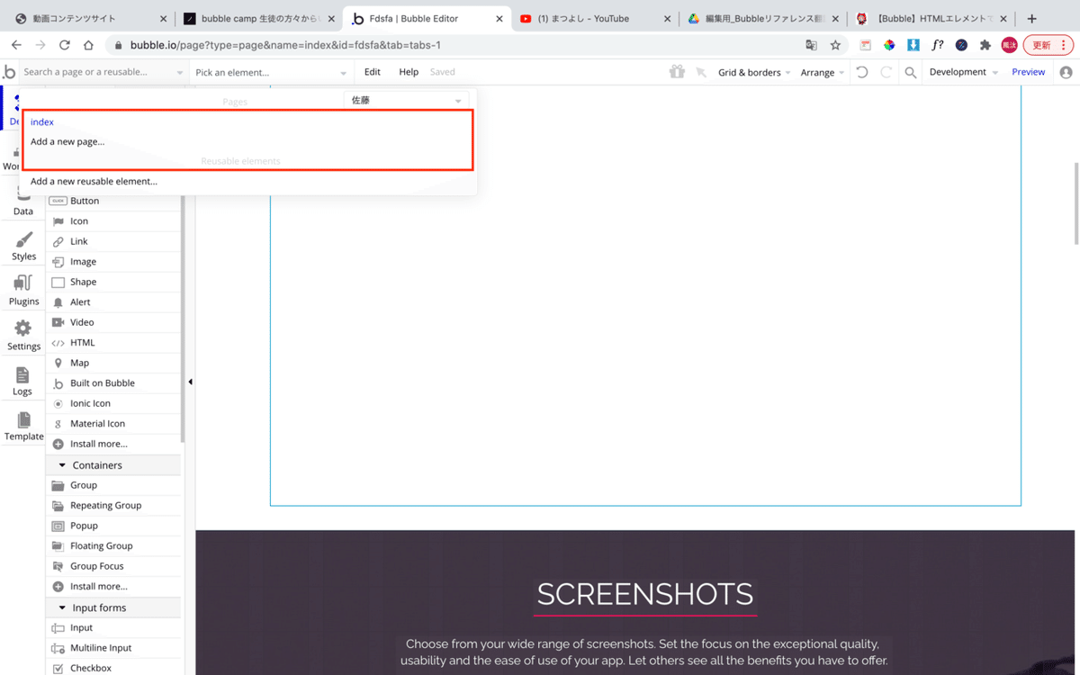Open the user account avatar in editor
This screenshot has height=675, width=1080.
[1066, 72]
